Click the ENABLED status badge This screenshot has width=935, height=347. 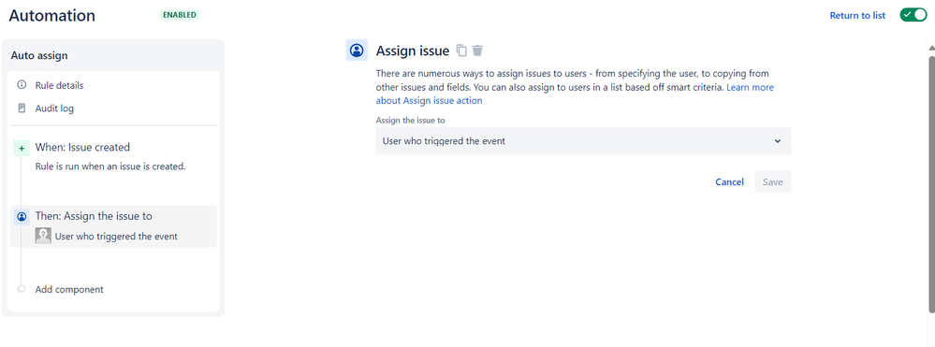coord(179,15)
